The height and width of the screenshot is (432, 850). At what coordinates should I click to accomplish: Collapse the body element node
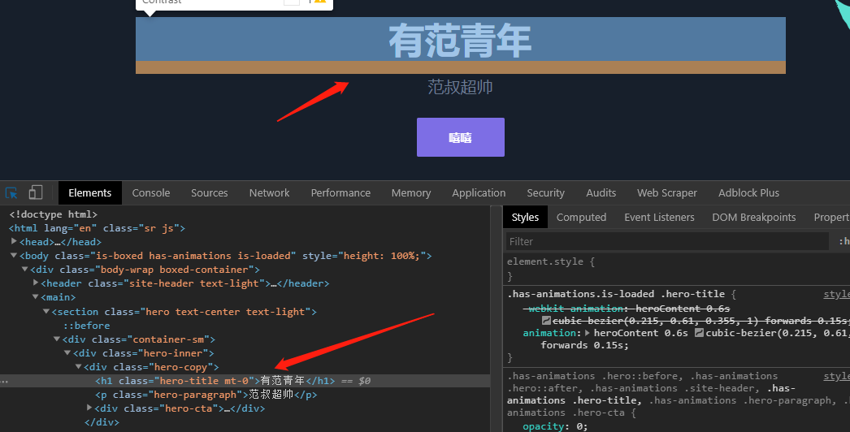(x=14, y=255)
